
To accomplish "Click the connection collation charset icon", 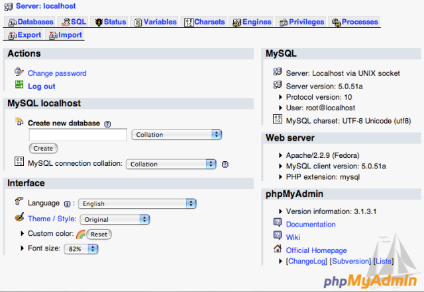I will click(19, 161).
